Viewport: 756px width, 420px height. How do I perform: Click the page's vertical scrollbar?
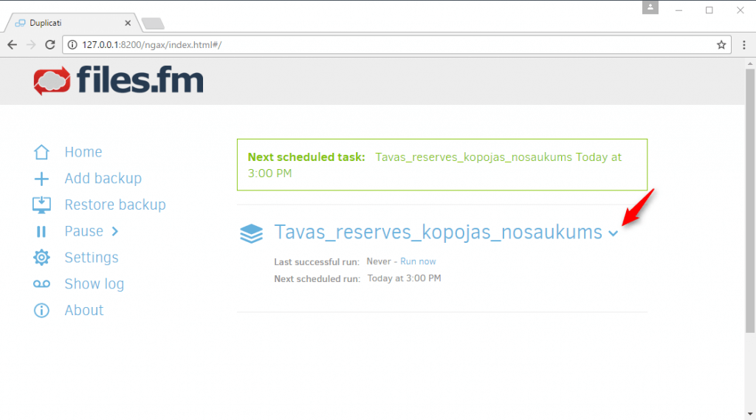[750, 201]
